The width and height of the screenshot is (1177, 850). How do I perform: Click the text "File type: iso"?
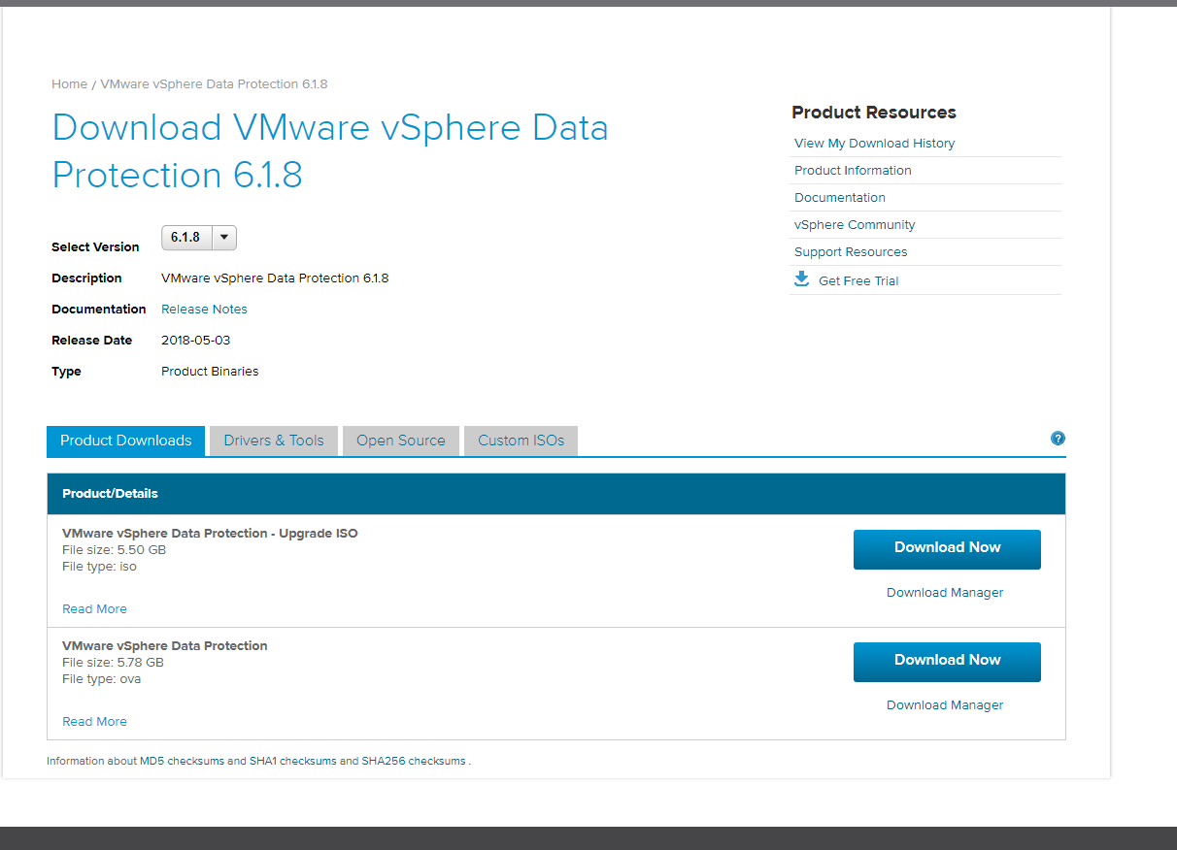(x=99, y=567)
